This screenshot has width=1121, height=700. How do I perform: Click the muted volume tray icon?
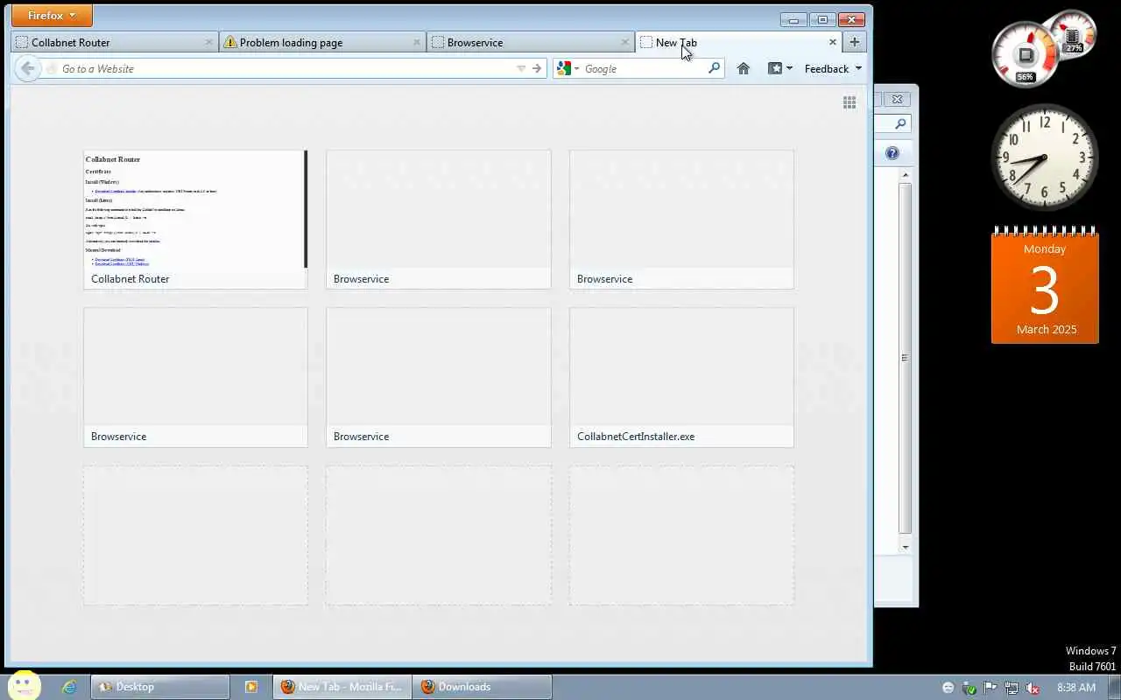pos(1033,688)
